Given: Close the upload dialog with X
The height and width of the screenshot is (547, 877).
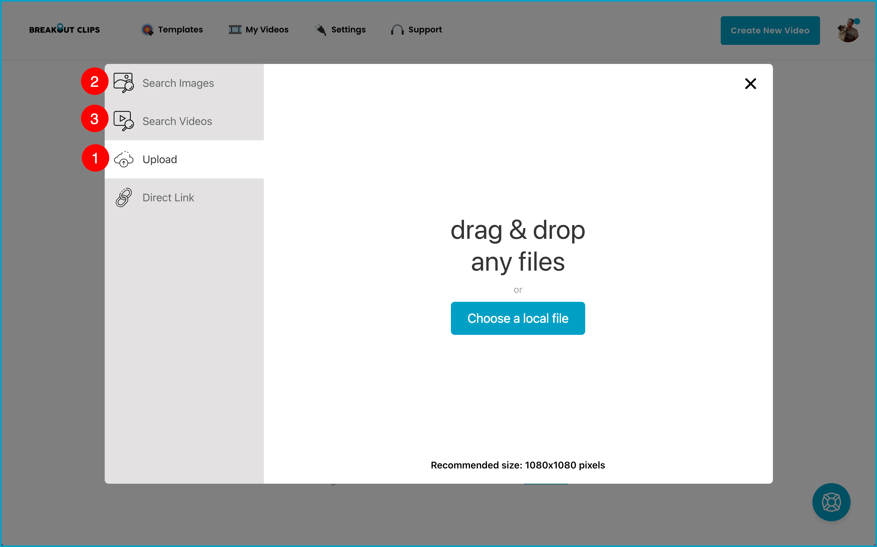Looking at the screenshot, I should coord(750,84).
